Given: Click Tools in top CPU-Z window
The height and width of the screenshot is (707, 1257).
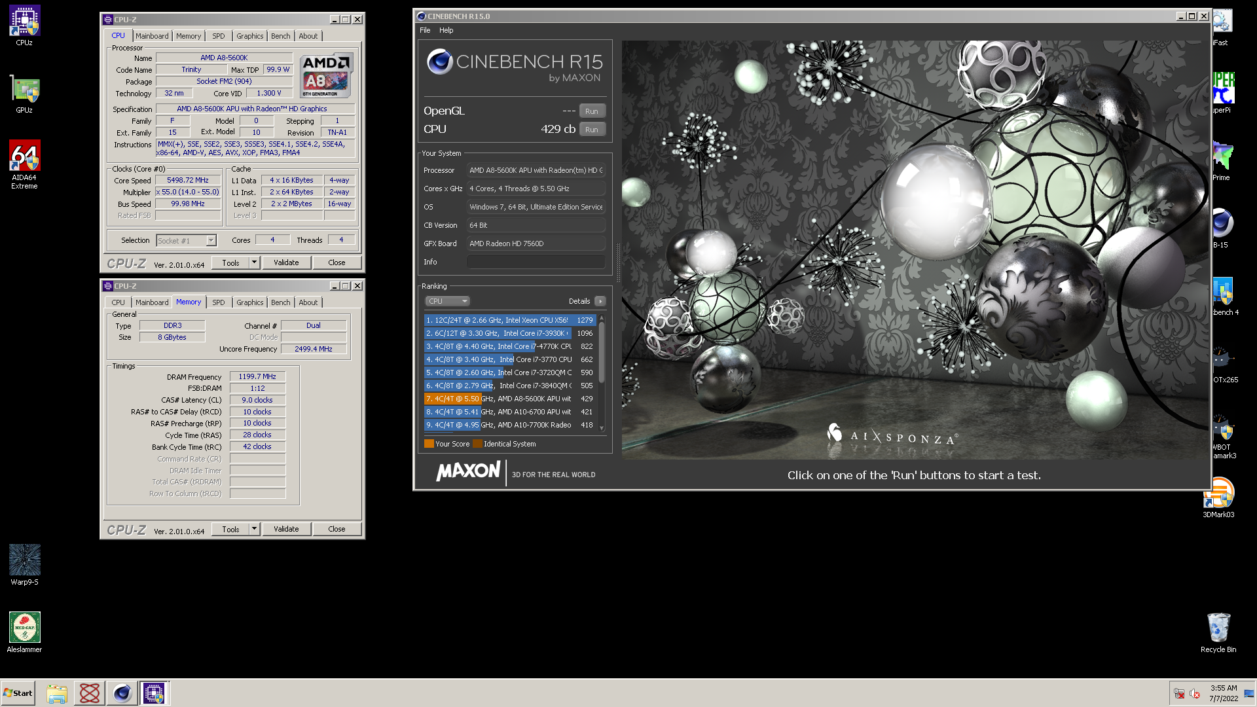Looking at the screenshot, I should pyautogui.click(x=230, y=263).
